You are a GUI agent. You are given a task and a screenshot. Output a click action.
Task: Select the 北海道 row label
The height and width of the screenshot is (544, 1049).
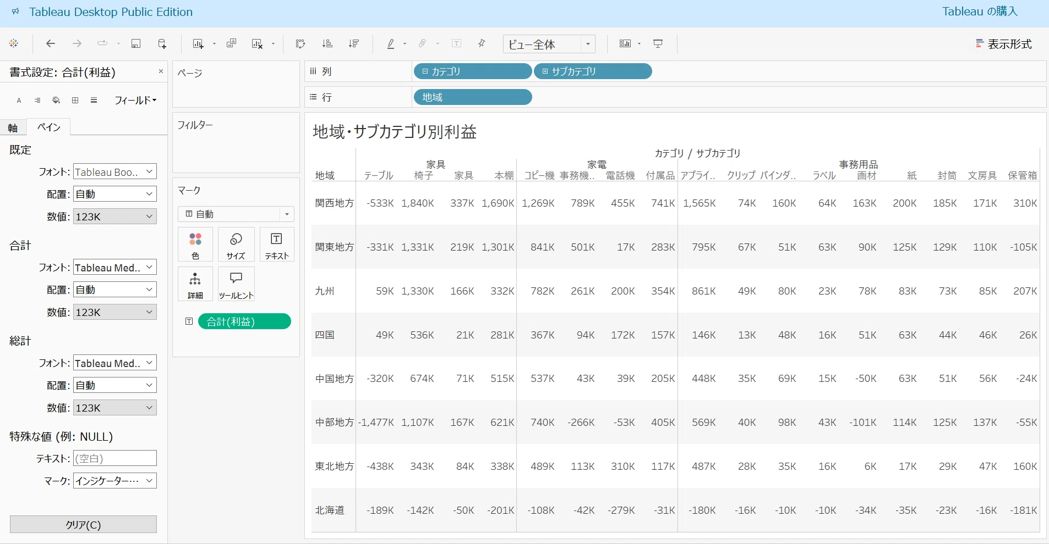coord(330,510)
